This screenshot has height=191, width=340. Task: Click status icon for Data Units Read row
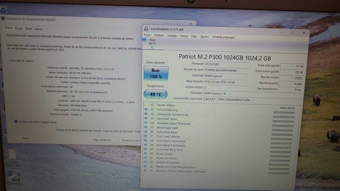[x=146, y=132]
